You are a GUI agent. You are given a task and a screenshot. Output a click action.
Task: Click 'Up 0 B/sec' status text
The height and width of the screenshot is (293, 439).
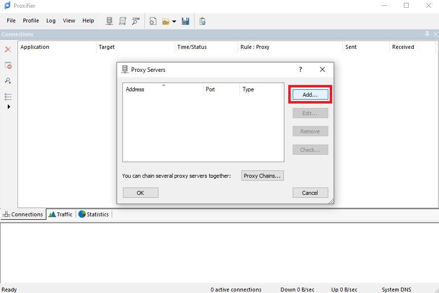click(344, 290)
